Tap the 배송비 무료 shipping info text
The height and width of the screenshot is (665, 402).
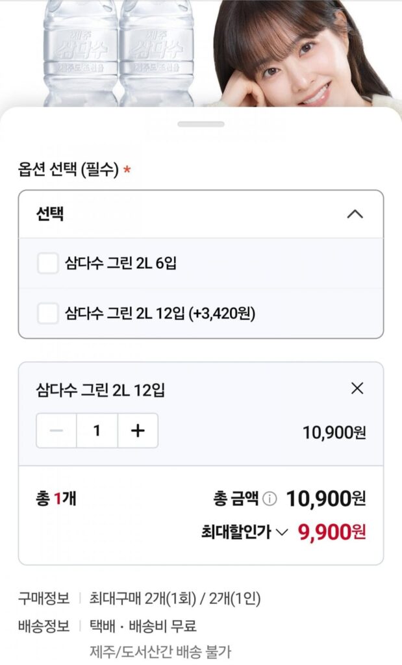point(162,626)
